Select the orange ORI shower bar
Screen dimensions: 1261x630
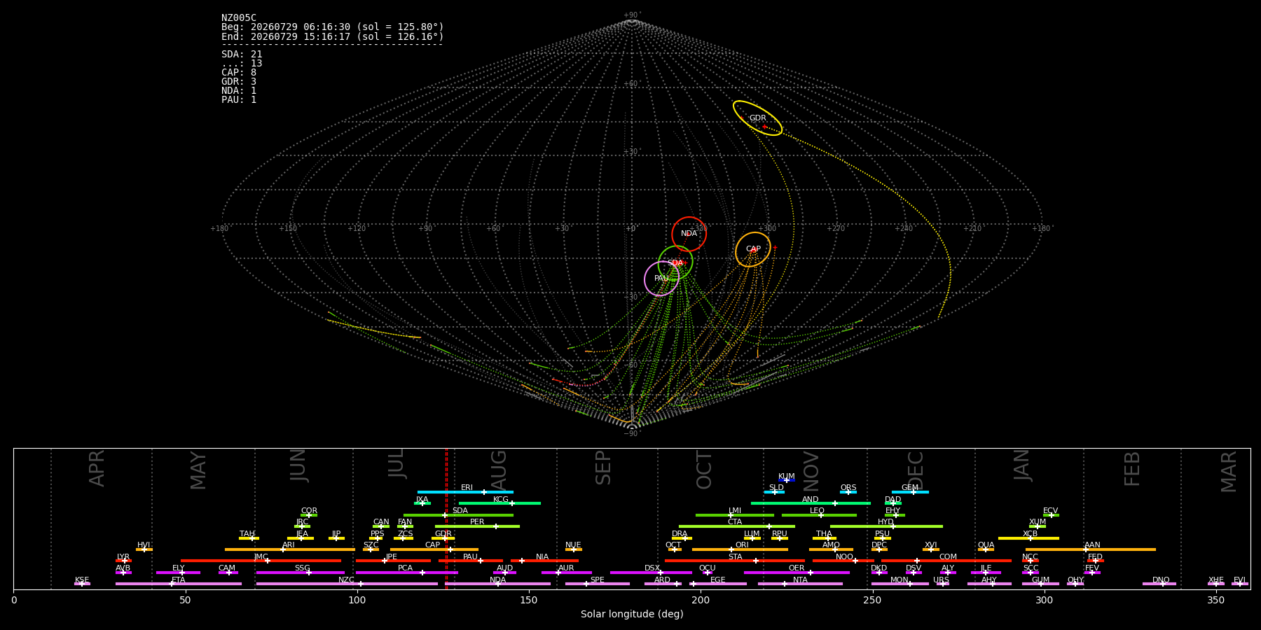[740, 549]
